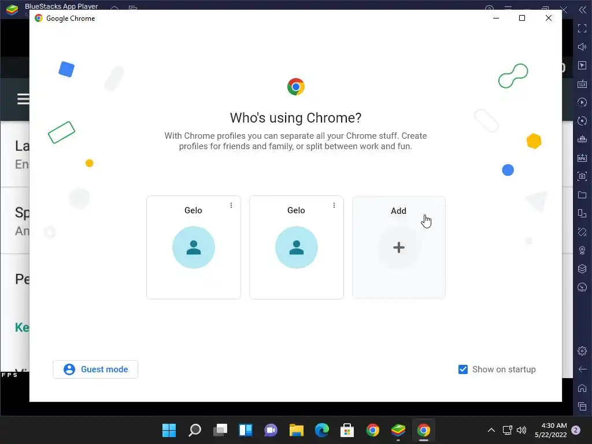Show hidden system tray icons

tap(491, 430)
